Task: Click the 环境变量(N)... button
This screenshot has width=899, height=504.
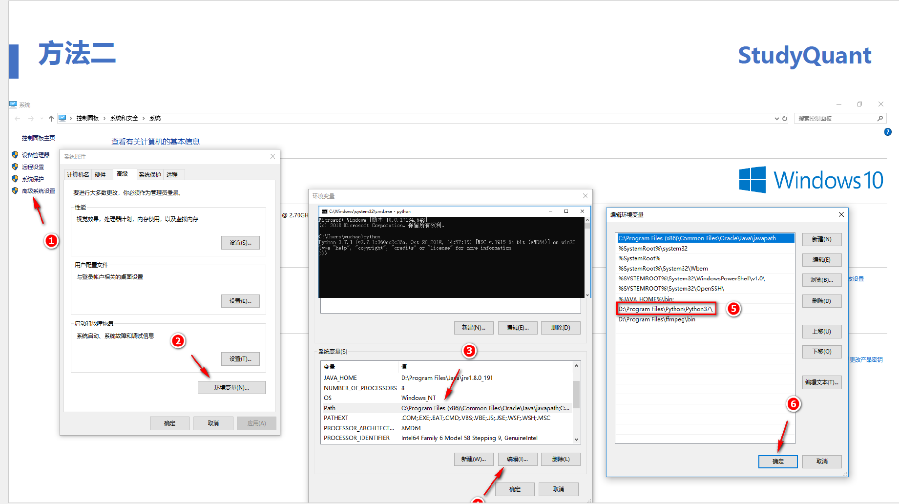Action: click(231, 387)
